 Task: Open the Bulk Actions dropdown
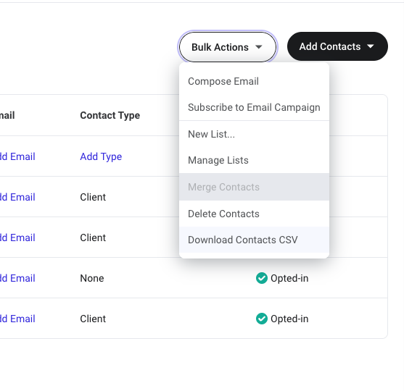click(228, 47)
